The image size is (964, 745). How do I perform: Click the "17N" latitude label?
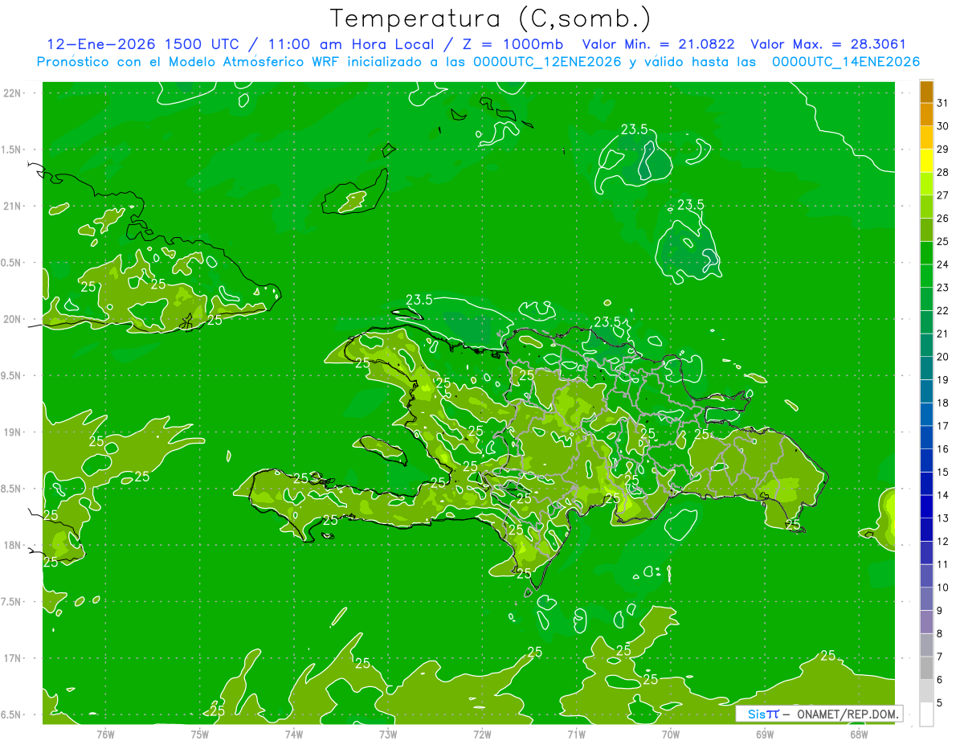14,658
